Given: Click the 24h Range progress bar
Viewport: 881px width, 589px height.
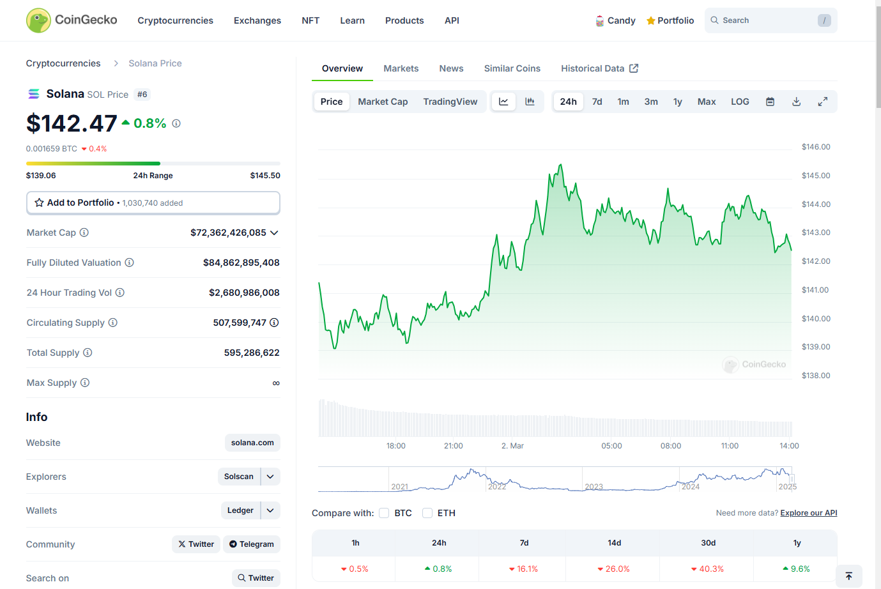Looking at the screenshot, I should tap(153, 164).
